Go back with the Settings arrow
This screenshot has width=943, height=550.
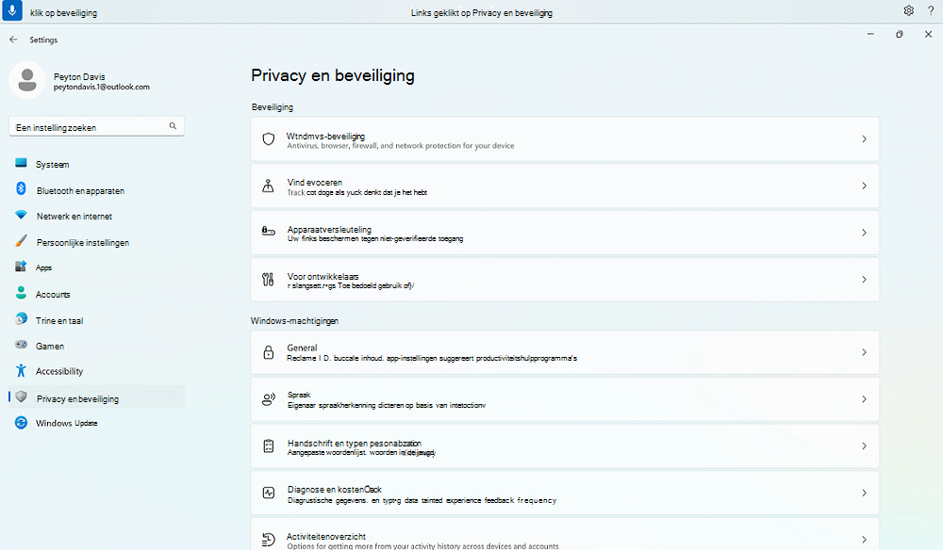tap(13, 40)
